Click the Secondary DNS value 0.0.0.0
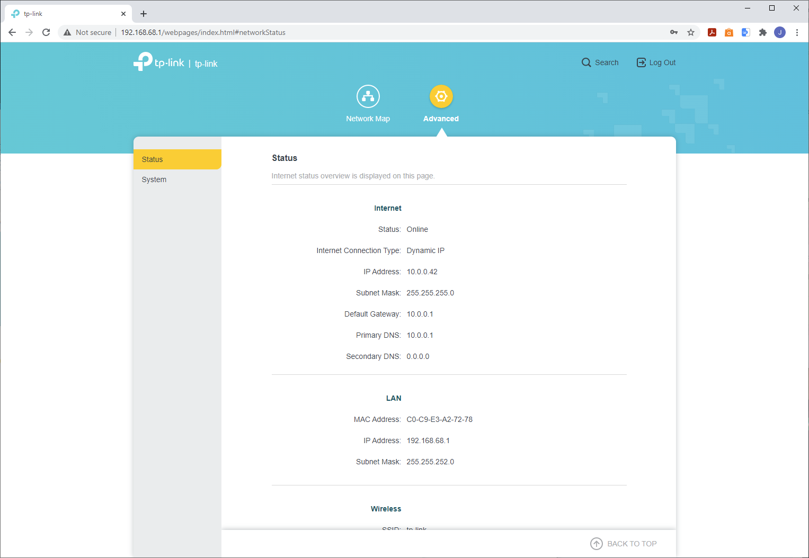 (418, 356)
